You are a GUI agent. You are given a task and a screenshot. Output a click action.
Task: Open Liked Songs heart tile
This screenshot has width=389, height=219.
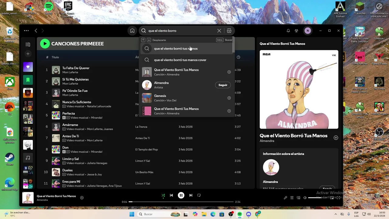pyautogui.click(x=28, y=67)
